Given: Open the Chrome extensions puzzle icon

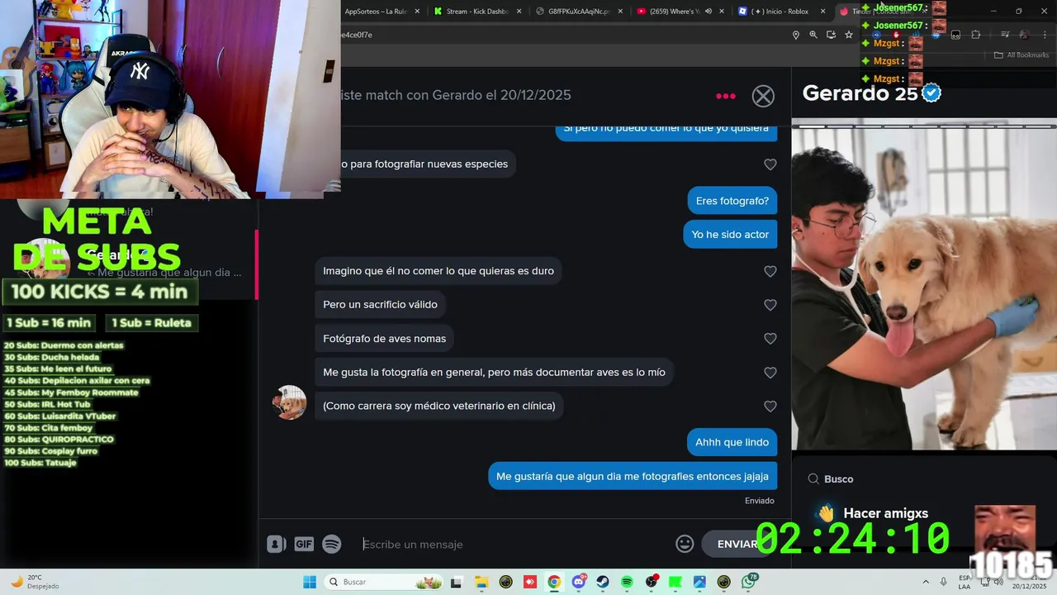Looking at the screenshot, I should pyautogui.click(x=976, y=35).
